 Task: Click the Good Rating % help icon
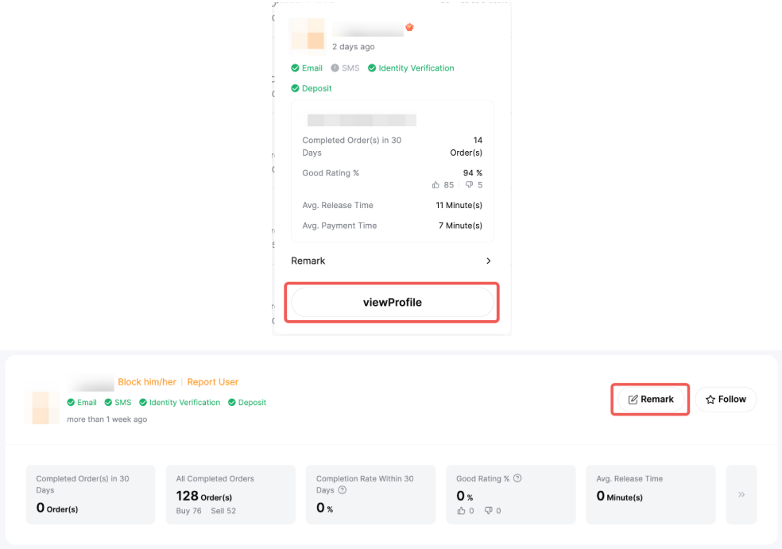coord(517,478)
